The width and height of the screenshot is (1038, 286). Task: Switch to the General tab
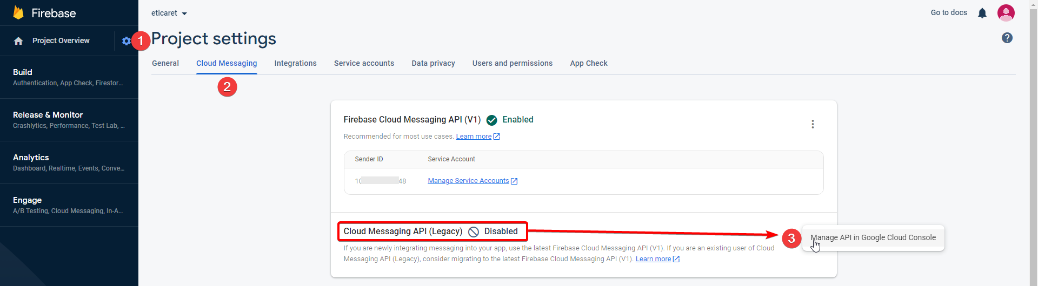(165, 63)
